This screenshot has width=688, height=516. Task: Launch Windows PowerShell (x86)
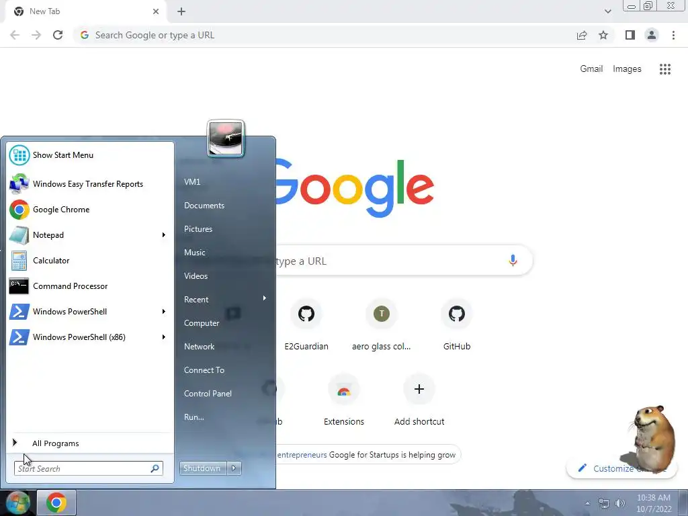point(83,337)
